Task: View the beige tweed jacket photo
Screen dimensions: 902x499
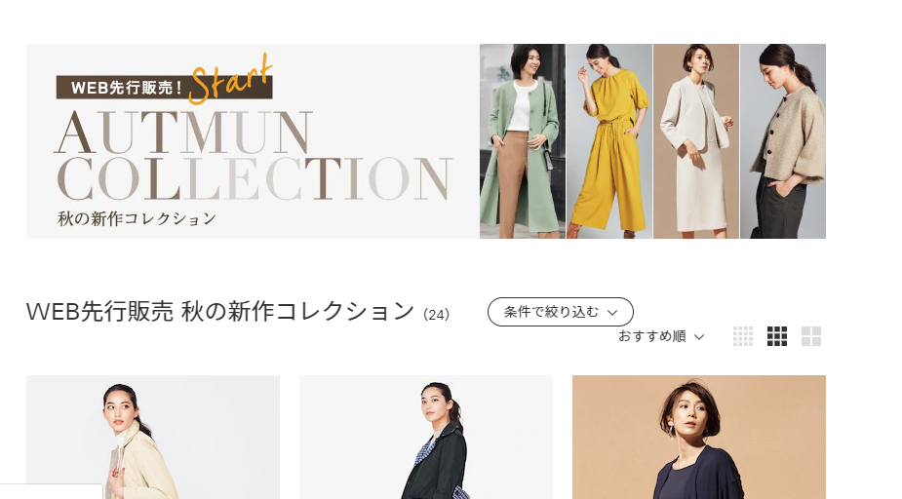Action: (783, 141)
